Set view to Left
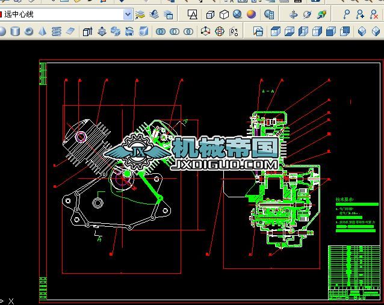Viewport: 384px width, 305px height. [303, 31]
